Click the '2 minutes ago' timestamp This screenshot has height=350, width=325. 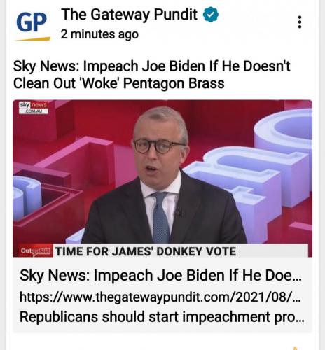click(x=99, y=34)
